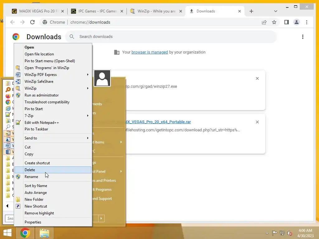The height and width of the screenshot is (239, 319).
Task: Click the Windows Start button
Action: [x=7, y=233]
